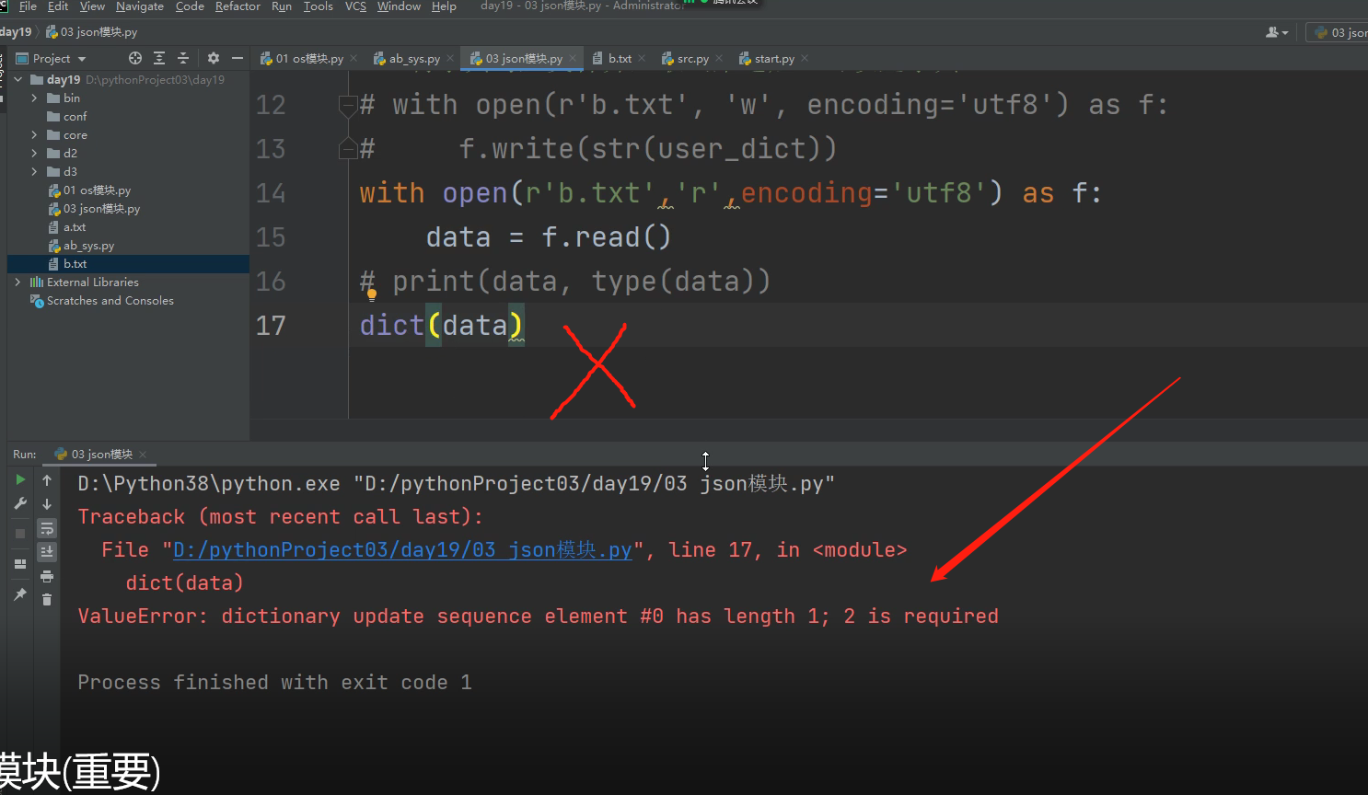Open the File menu
Viewport: 1368px width, 795px height.
point(28,6)
